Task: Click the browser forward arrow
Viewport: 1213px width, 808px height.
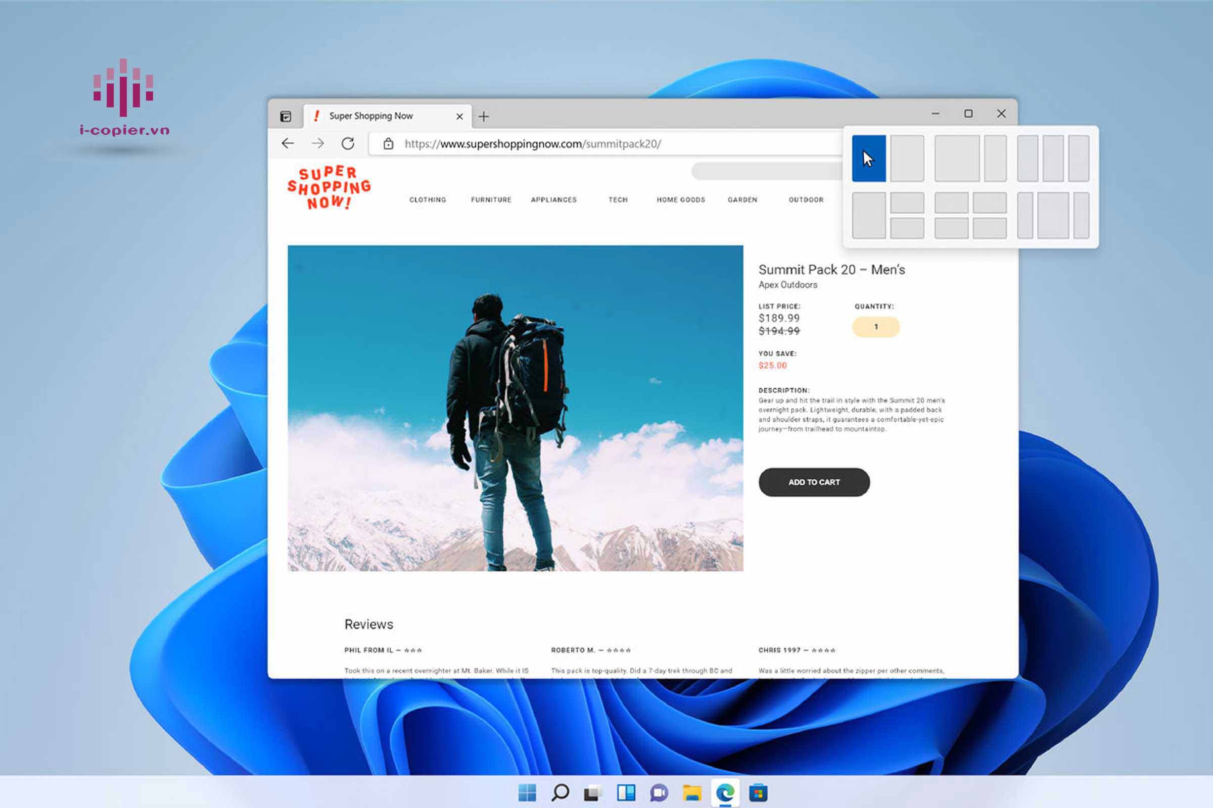Action: pos(318,143)
